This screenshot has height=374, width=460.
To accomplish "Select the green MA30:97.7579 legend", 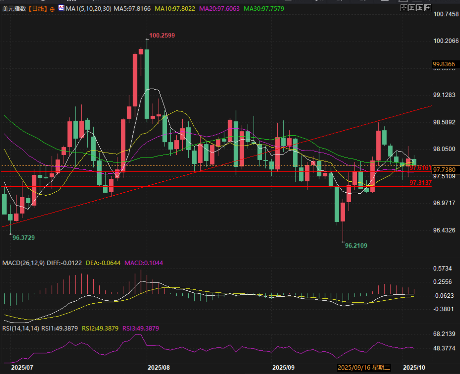I will [x=264, y=9].
